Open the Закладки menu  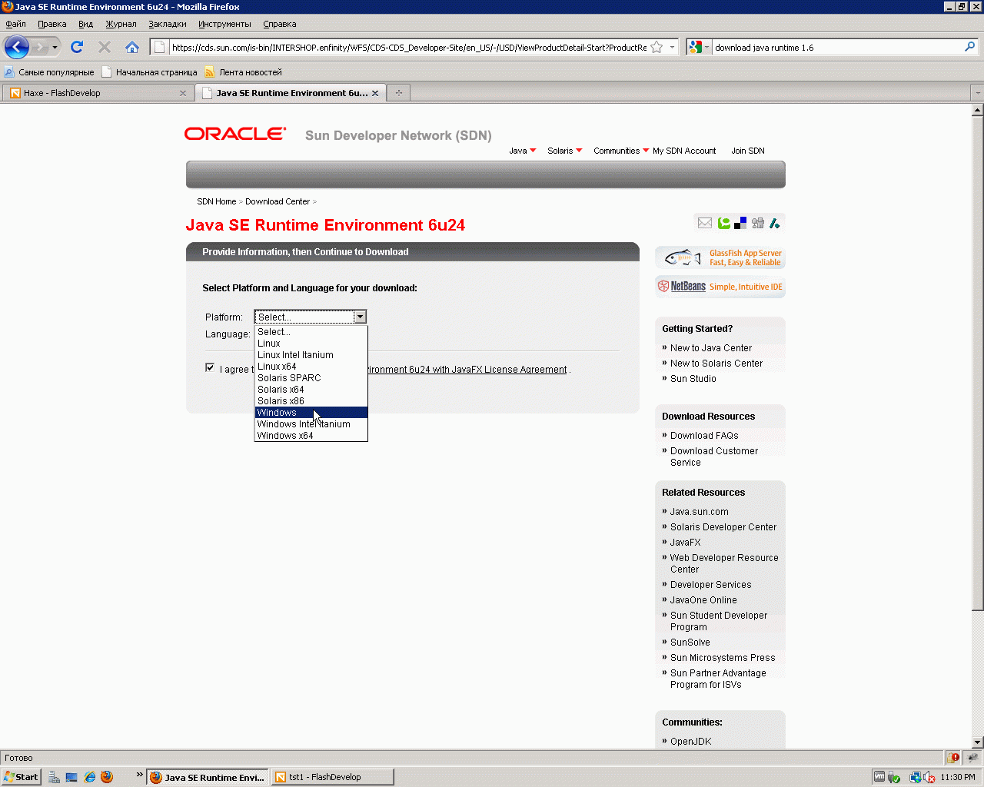[x=168, y=24]
